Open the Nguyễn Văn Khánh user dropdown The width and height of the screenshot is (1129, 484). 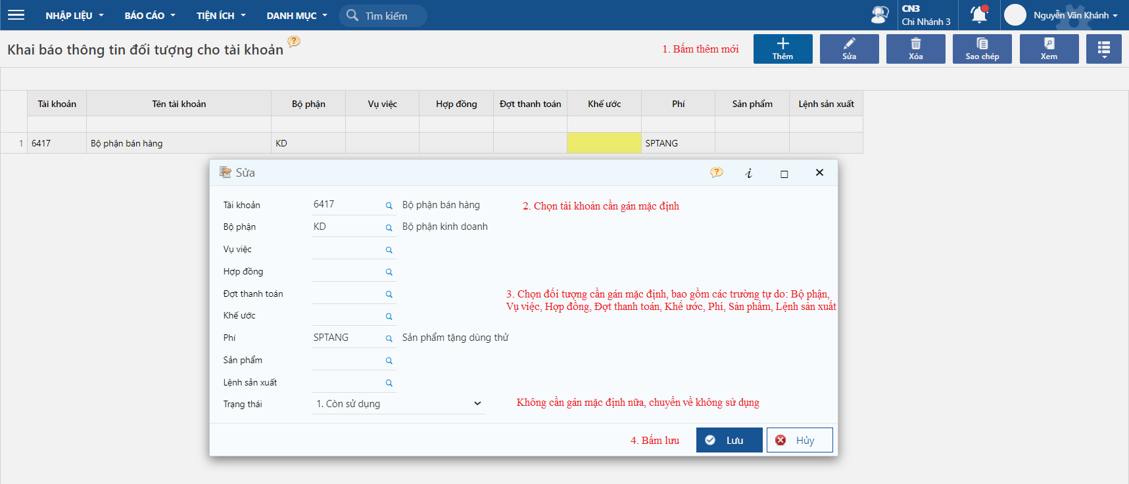[1074, 15]
